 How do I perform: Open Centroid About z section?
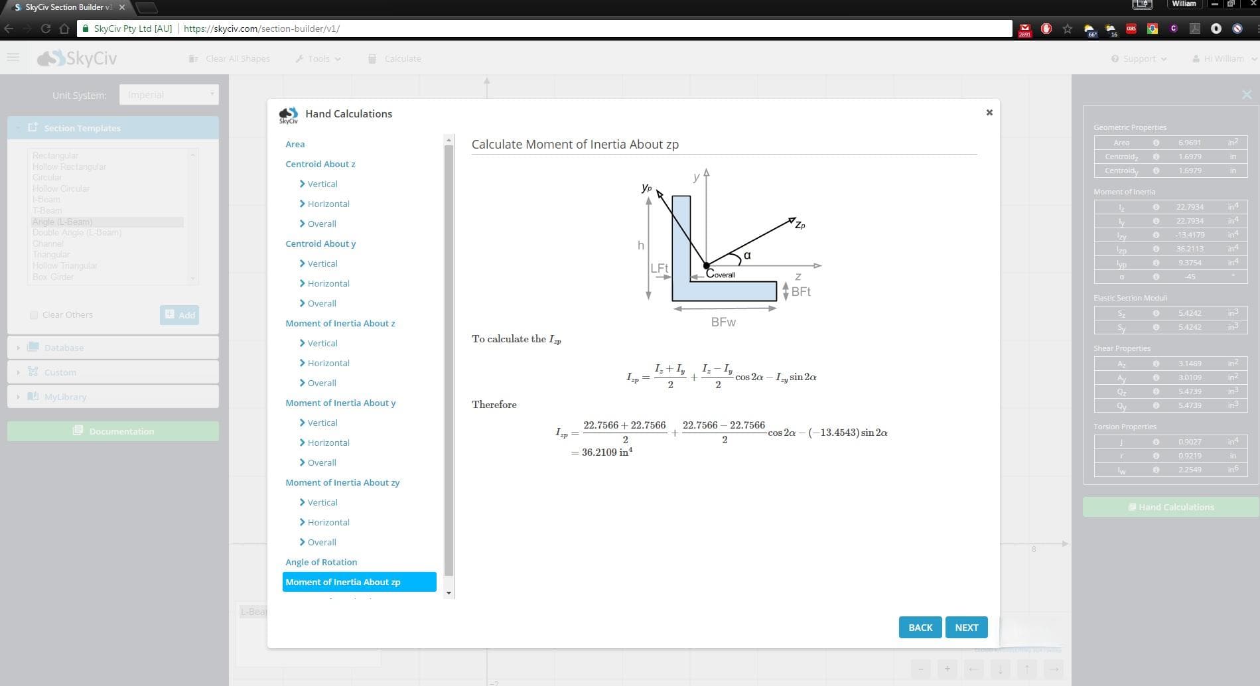coord(320,164)
